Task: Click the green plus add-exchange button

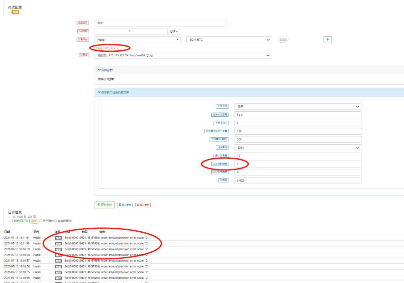Action: click(328, 39)
